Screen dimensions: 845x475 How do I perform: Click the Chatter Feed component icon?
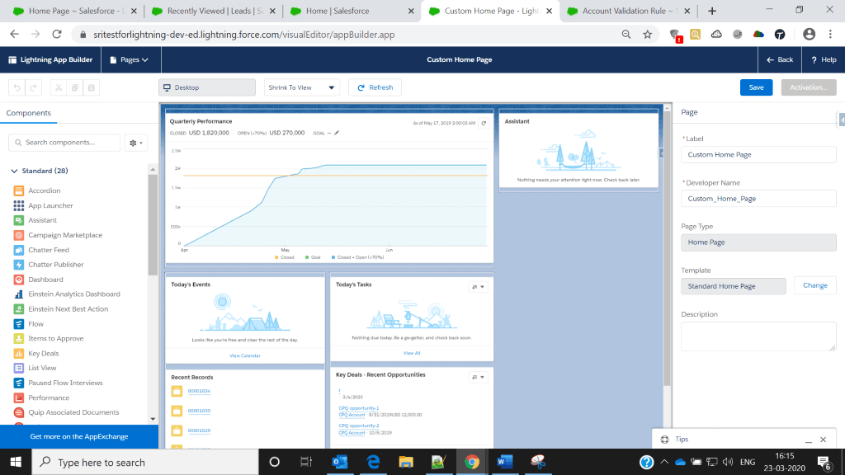pyautogui.click(x=19, y=250)
